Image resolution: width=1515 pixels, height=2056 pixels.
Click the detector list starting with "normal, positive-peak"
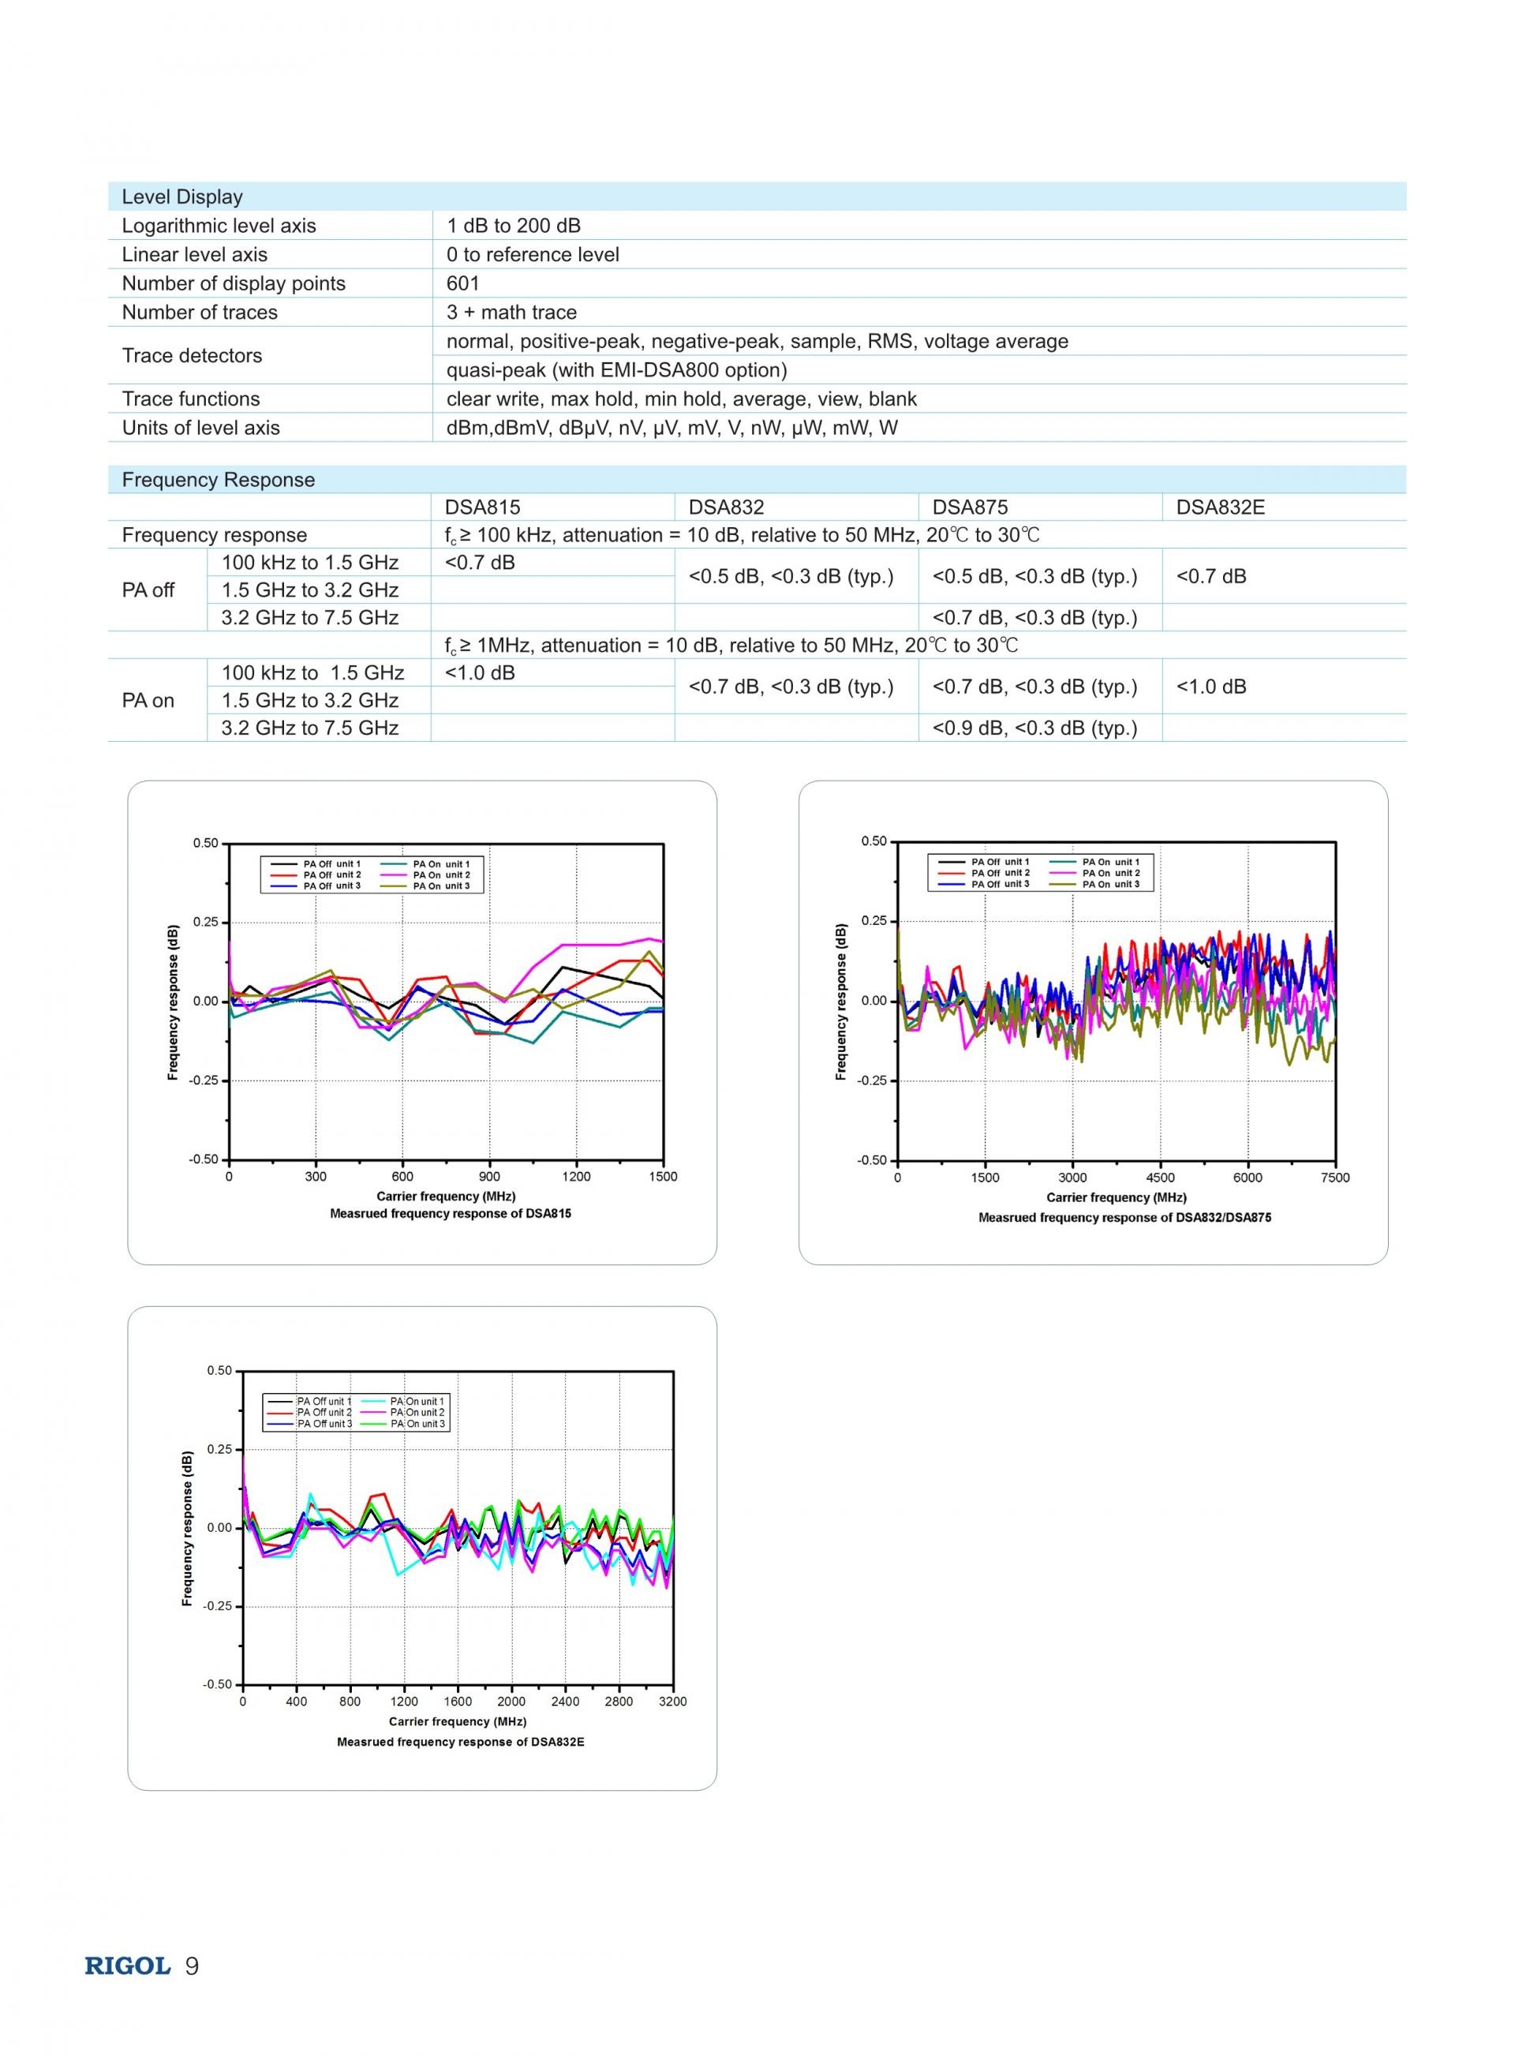point(757,341)
